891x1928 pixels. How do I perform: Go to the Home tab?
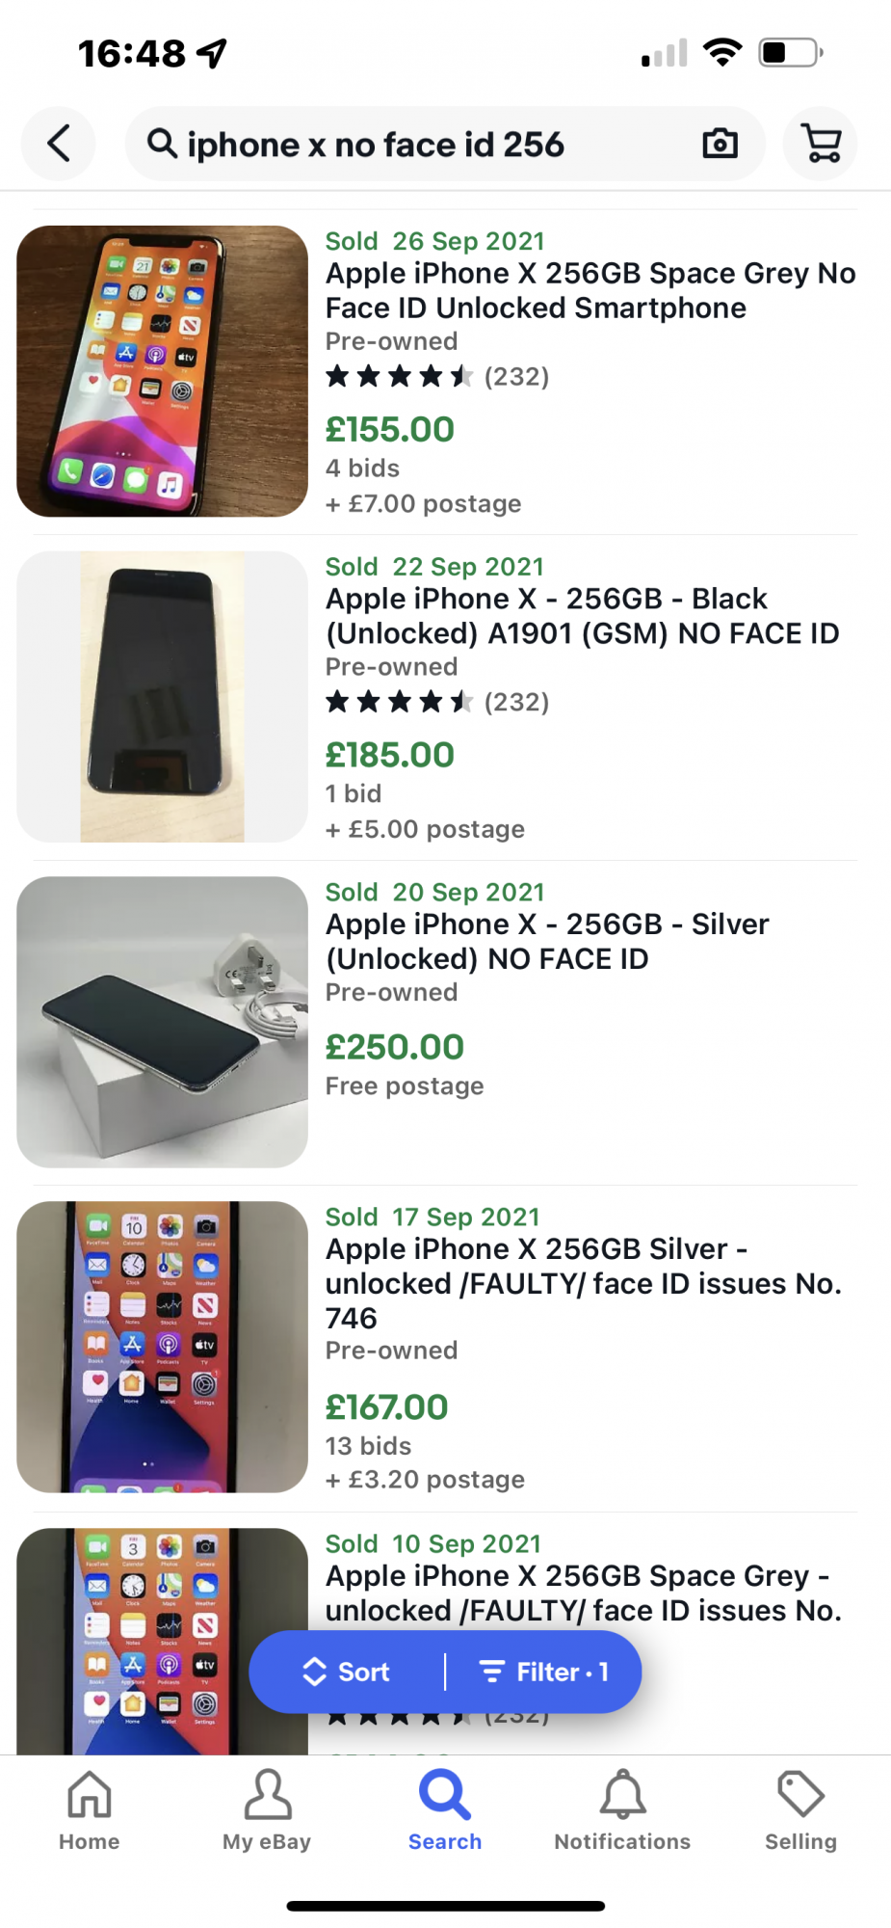pos(90,1811)
